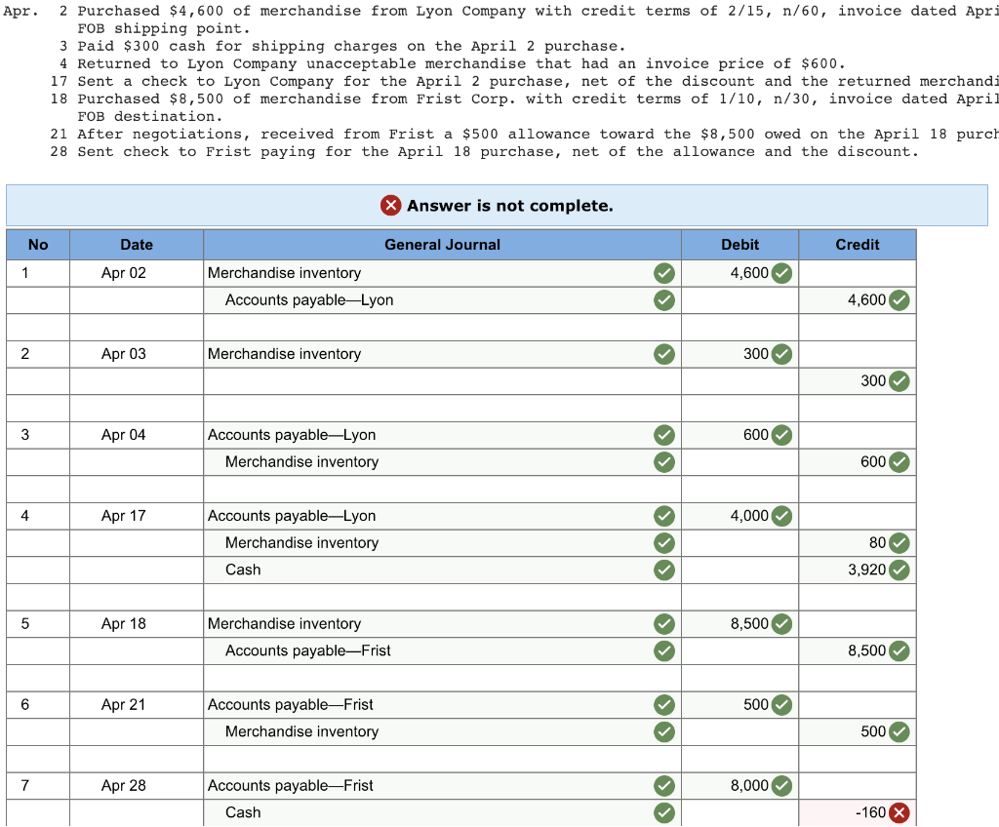Click green check next to credit 300

[899, 381]
